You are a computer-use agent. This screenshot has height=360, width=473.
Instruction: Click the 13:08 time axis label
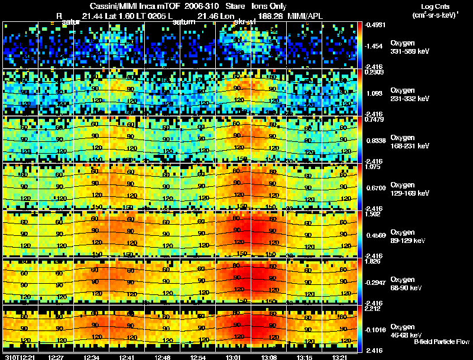tap(269, 358)
